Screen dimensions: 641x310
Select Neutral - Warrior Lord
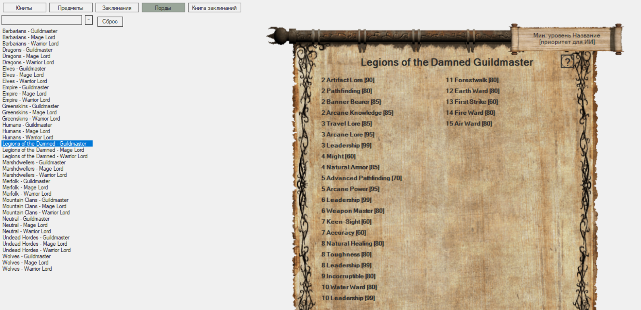pos(27,231)
